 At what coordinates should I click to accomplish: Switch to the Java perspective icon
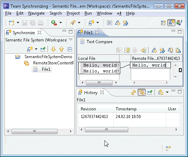[x=179, y=23]
